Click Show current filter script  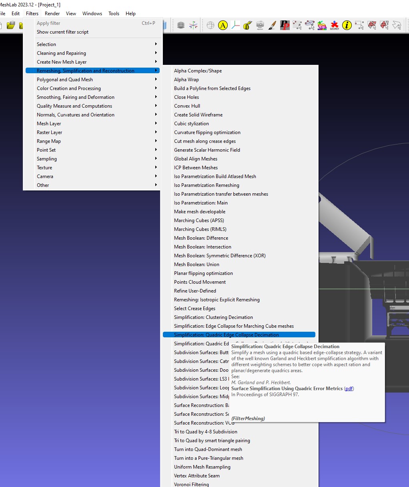coord(63,32)
